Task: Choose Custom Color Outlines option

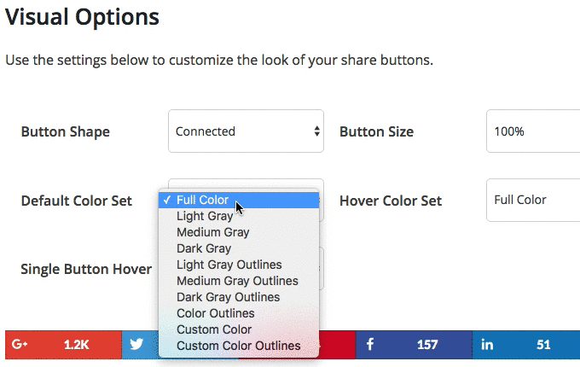Action: [x=239, y=346]
